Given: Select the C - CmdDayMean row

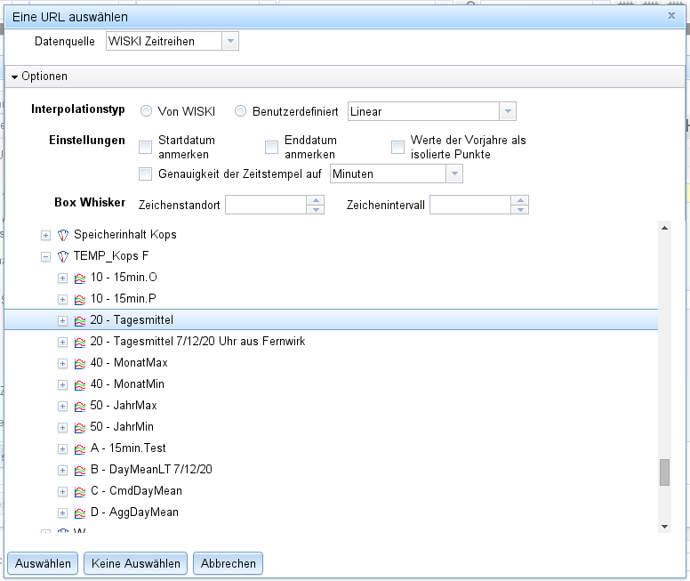Looking at the screenshot, I should (x=331, y=492).
